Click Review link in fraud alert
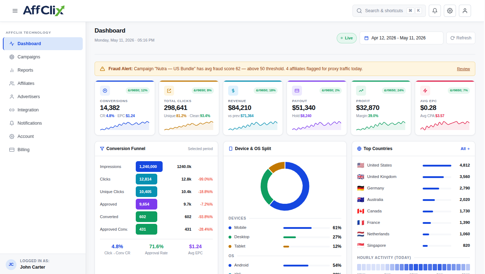This screenshot has width=485, height=274. (x=464, y=69)
